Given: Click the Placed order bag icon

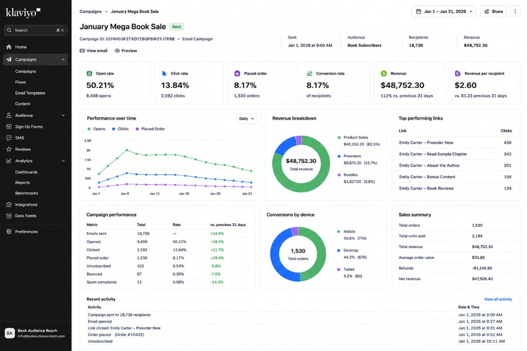Looking at the screenshot, I should (237, 74).
